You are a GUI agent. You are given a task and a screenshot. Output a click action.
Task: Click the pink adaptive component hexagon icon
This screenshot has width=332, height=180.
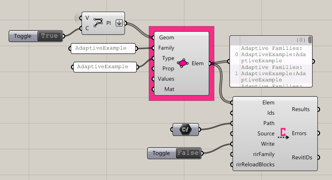tap(182, 63)
